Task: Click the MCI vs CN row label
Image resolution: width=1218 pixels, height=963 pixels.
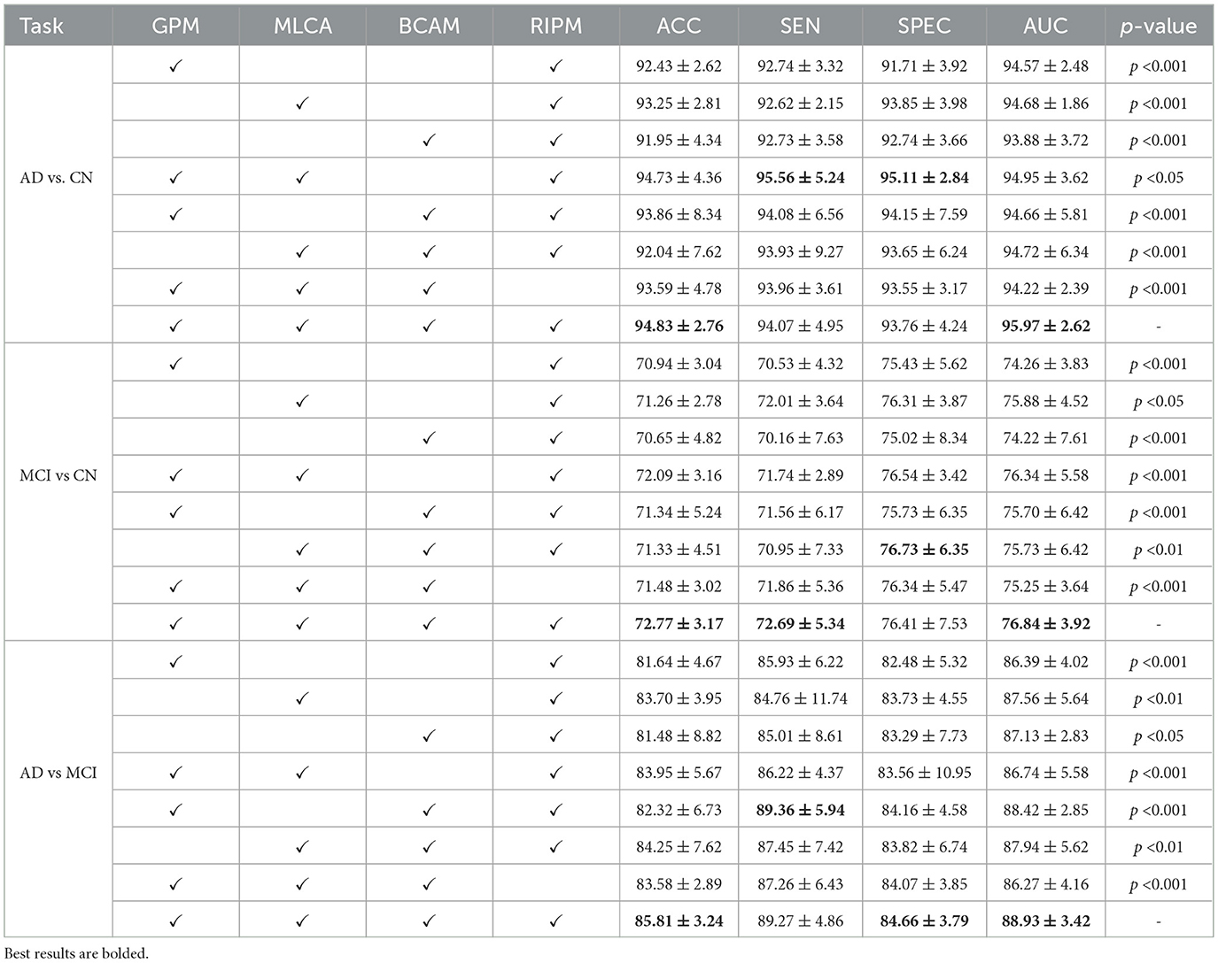Action: (58, 475)
